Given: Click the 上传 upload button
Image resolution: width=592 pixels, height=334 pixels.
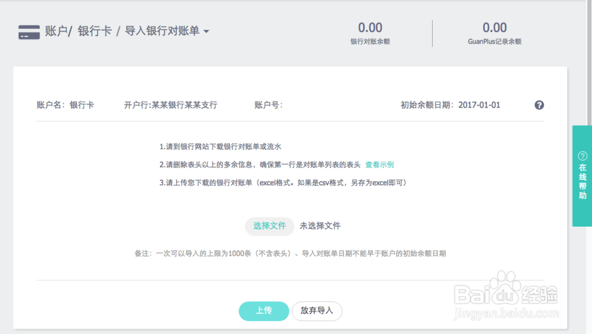Looking at the screenshot, I should click(x=263, y=311).
